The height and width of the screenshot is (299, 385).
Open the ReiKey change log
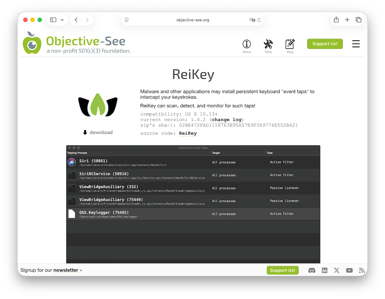tap(226, 120)
